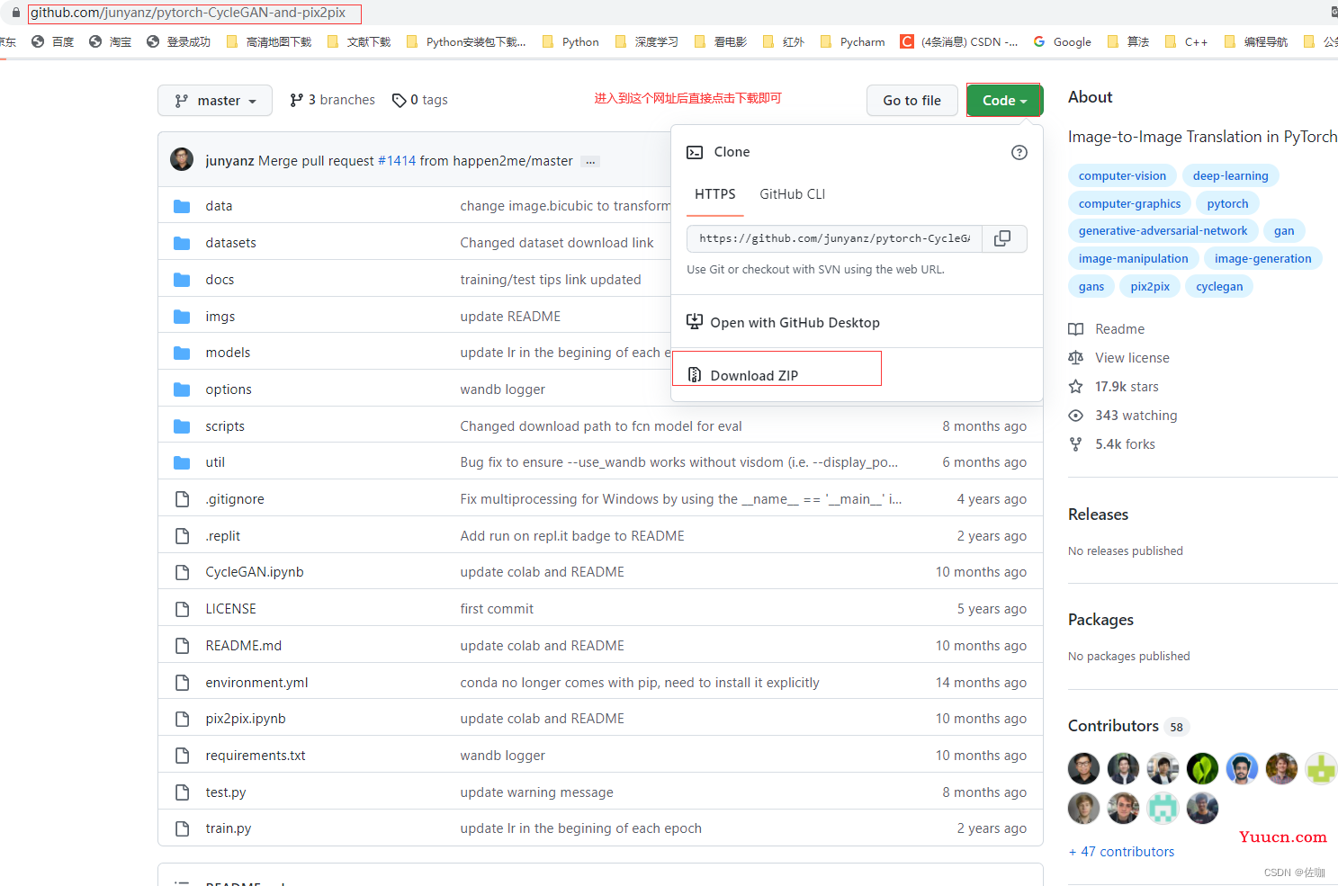Open 'Changed dataset download link' commit message
Image resolution: width=1338 pixels, height=886 pixels.
(557, 243)
